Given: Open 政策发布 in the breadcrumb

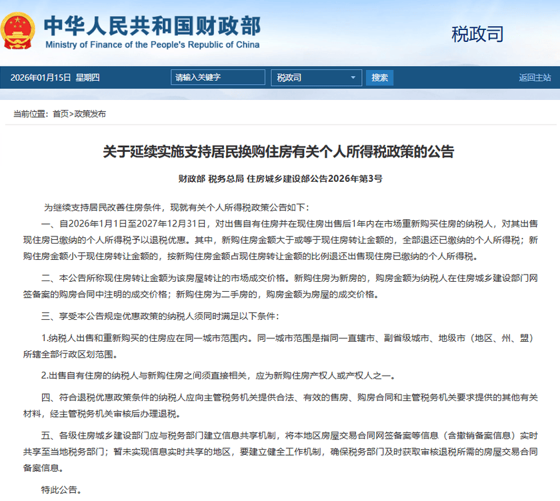Looking at the screenshot, I should [89, 114].
